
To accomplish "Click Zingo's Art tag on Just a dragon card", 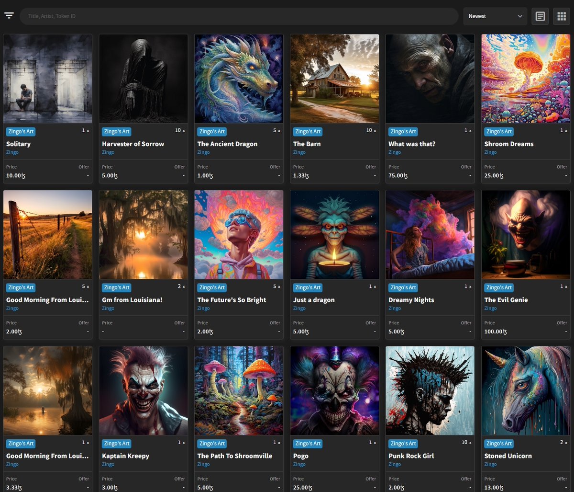I will [308, 287].
